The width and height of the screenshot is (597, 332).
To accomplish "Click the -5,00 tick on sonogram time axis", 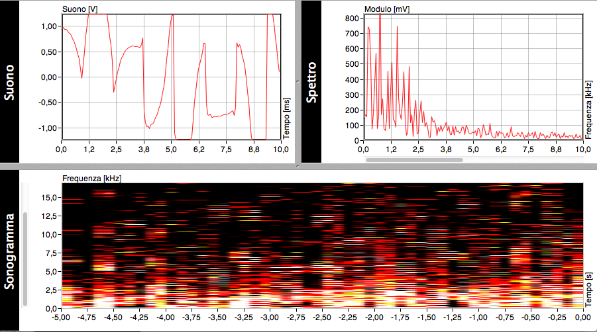I will click(x=62, y=317).
